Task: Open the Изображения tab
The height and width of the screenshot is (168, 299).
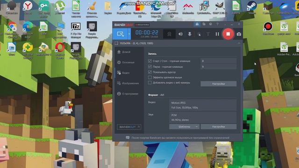Action: tap(128, 83)
